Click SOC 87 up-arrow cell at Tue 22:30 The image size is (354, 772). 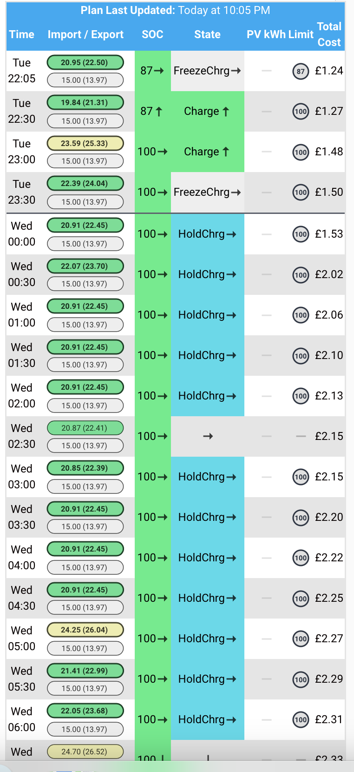click(152, 111)
